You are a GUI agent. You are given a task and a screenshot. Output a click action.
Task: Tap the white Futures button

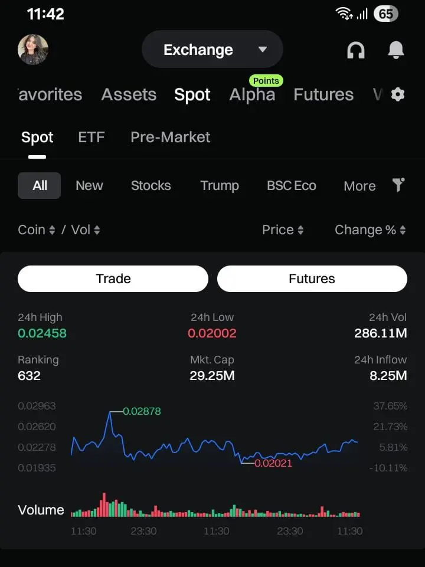312,279
